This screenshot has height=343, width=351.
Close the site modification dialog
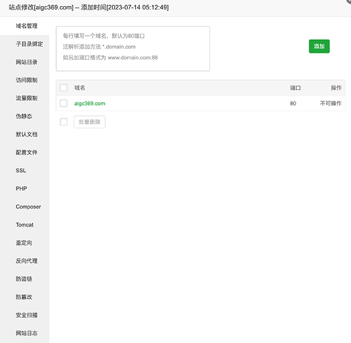click(349, 1)
